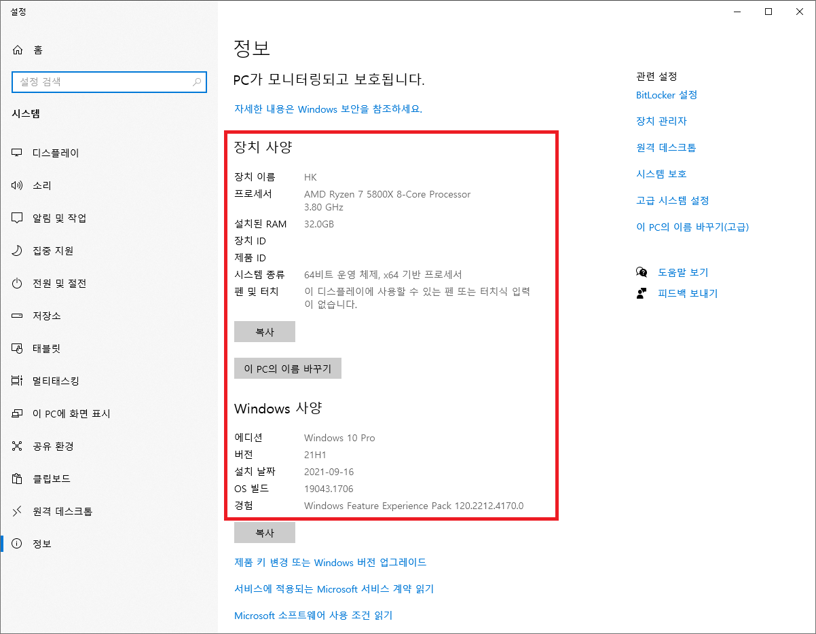The width and height of the screenshot is (816, 634).
Task: Click 도움말 보기 link text
Action: 683,272
